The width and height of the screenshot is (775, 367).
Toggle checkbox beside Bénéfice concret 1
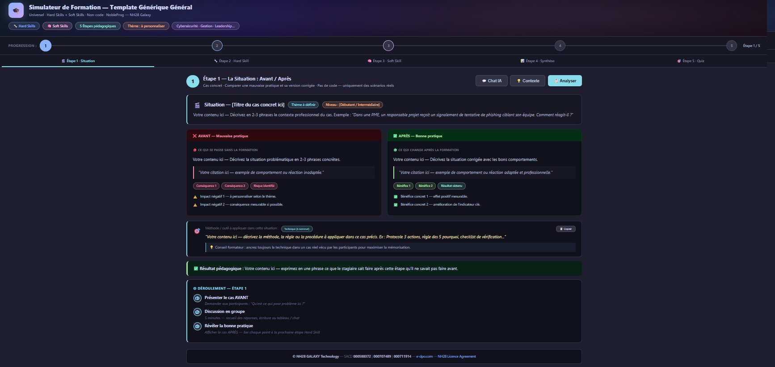pos(396,197)
